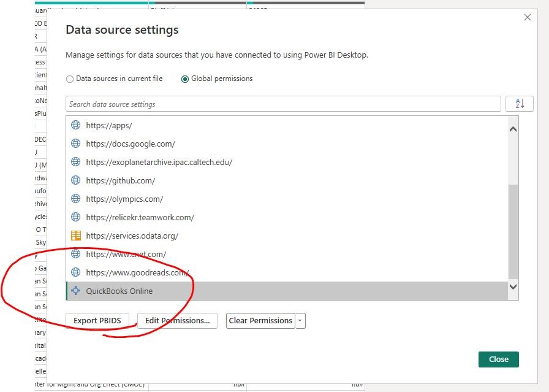
Task: Click the globe icon beside www.goodreads.com
Action: tap(75, 272)
